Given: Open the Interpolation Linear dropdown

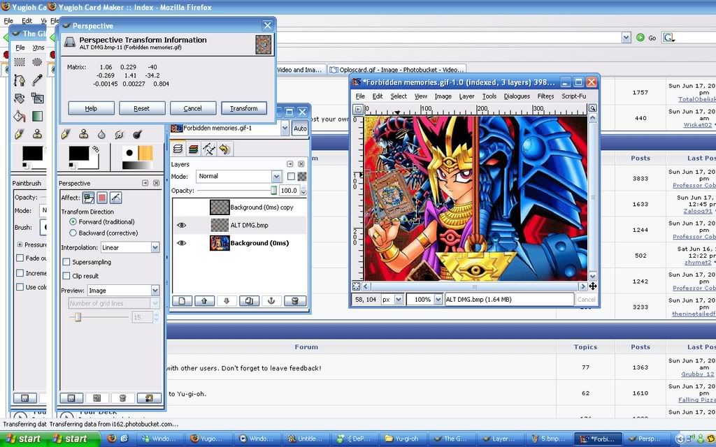Looking at the screenshot, I should 155,247.
